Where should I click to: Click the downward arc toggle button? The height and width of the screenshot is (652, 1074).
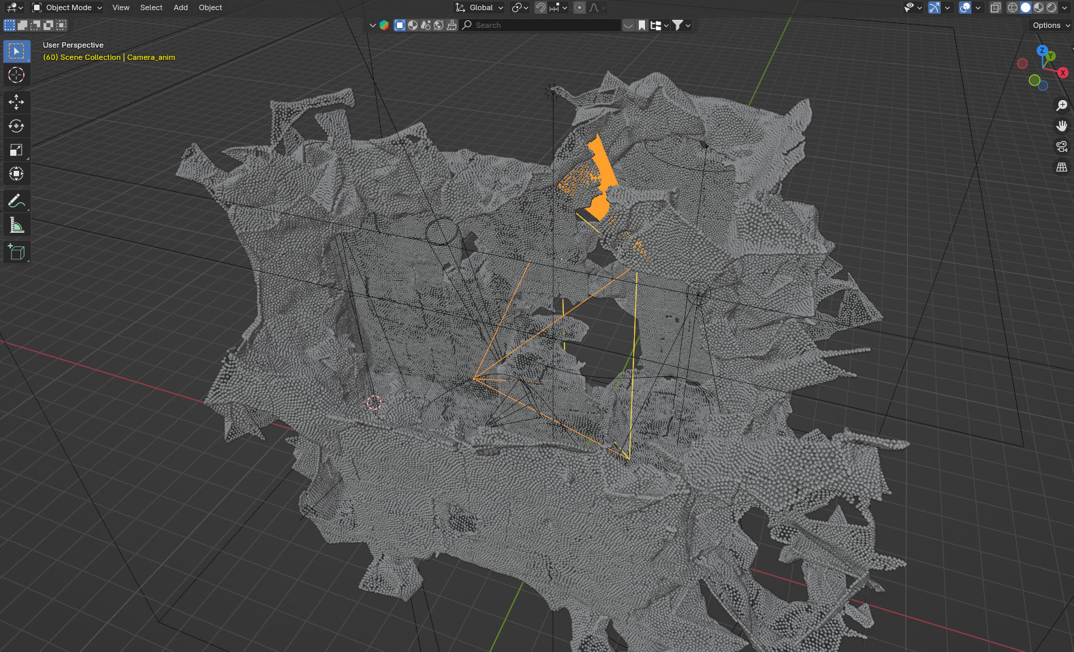628,25
